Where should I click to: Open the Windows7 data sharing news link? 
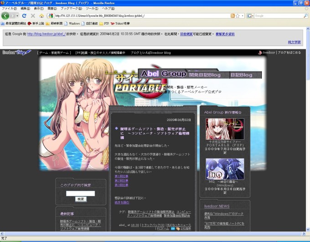click(x=224, y=216)
